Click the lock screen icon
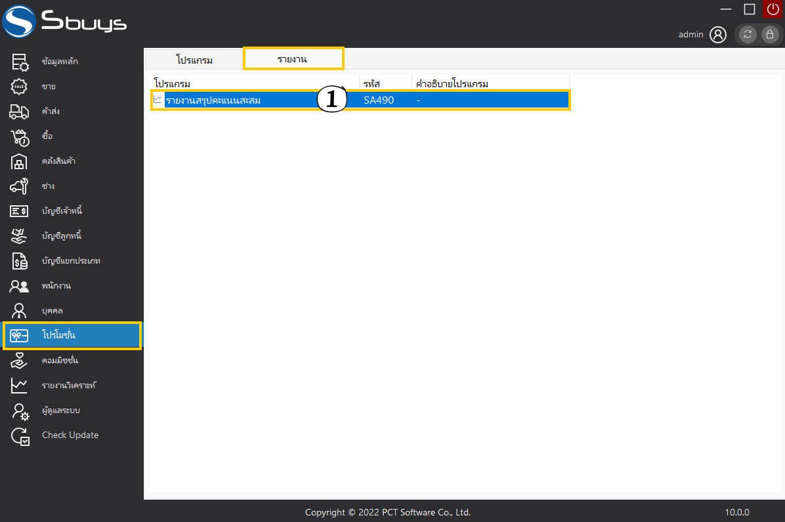This screenshot has height=522, width=785. [x=769, y=35]
